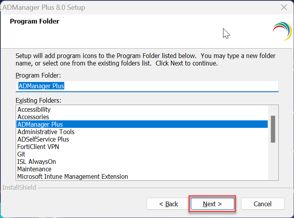The height and width of the screenshot is (218, 294).
Task: Select Accessories folder entry
Action: coord(33,117)
